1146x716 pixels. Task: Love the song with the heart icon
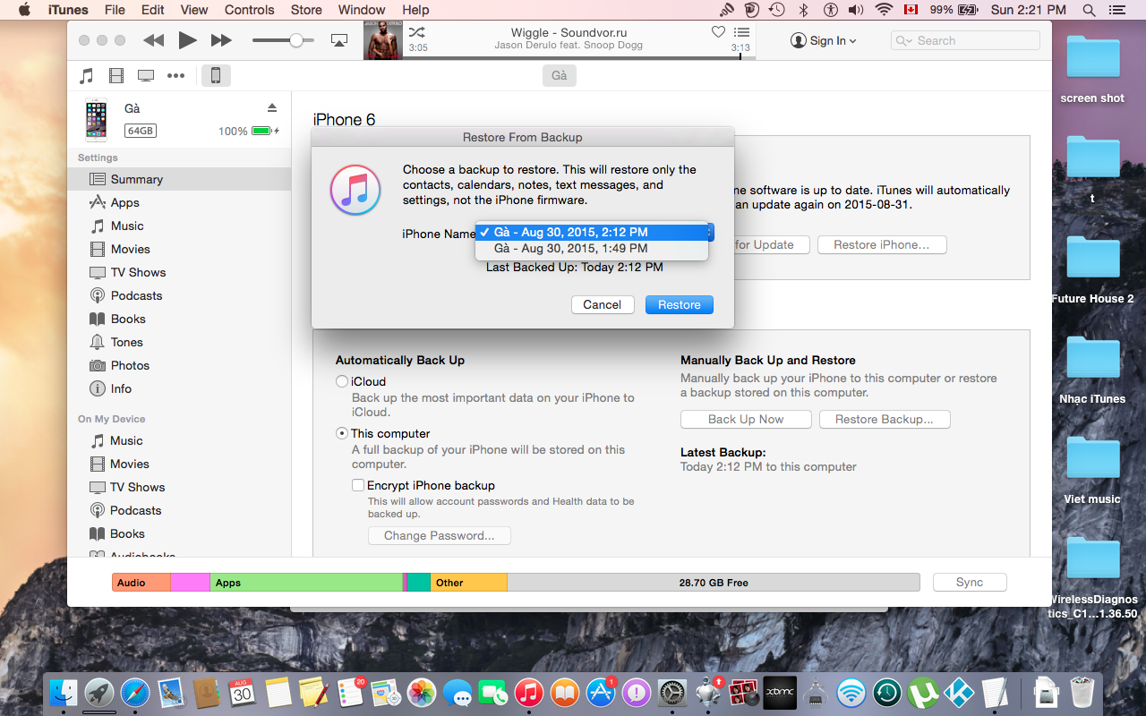[718, 32]
